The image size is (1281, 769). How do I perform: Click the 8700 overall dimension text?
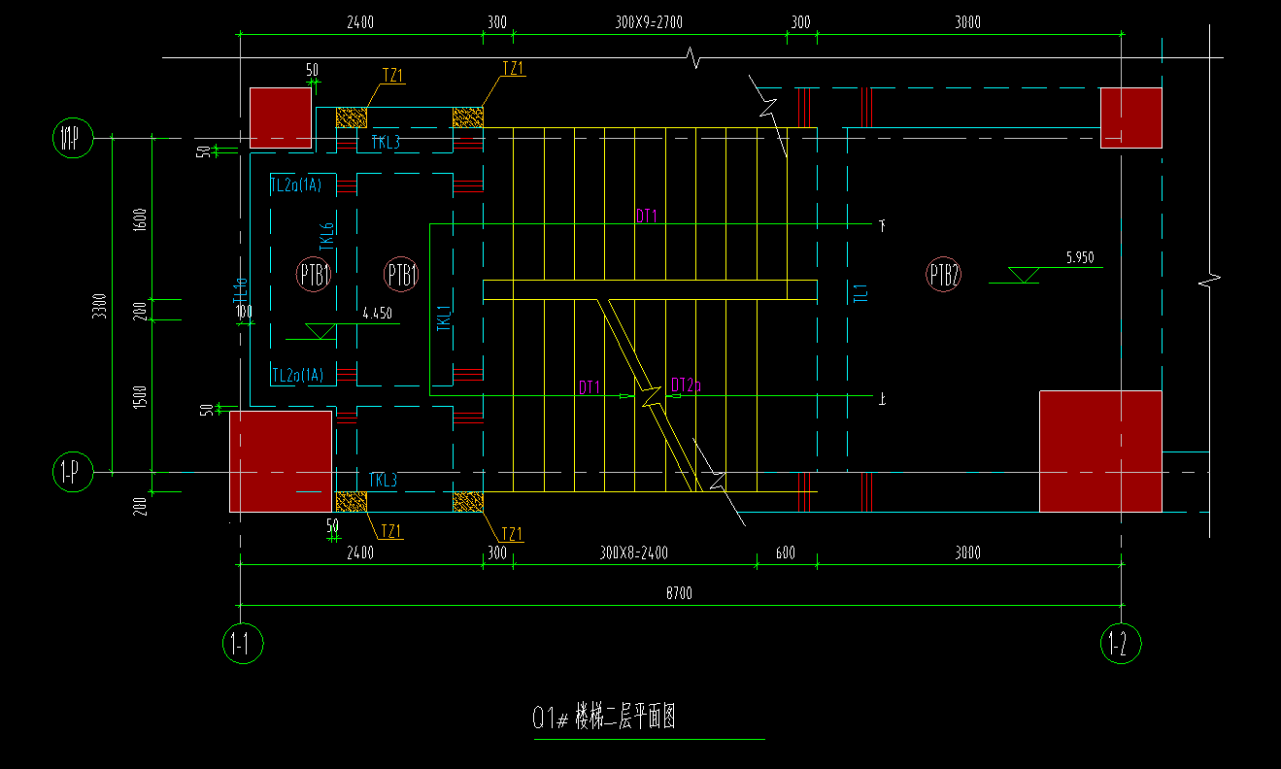679,593
